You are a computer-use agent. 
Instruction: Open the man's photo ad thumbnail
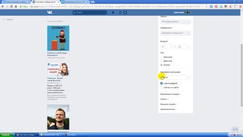pyautogui.click(x=58, y=117)
